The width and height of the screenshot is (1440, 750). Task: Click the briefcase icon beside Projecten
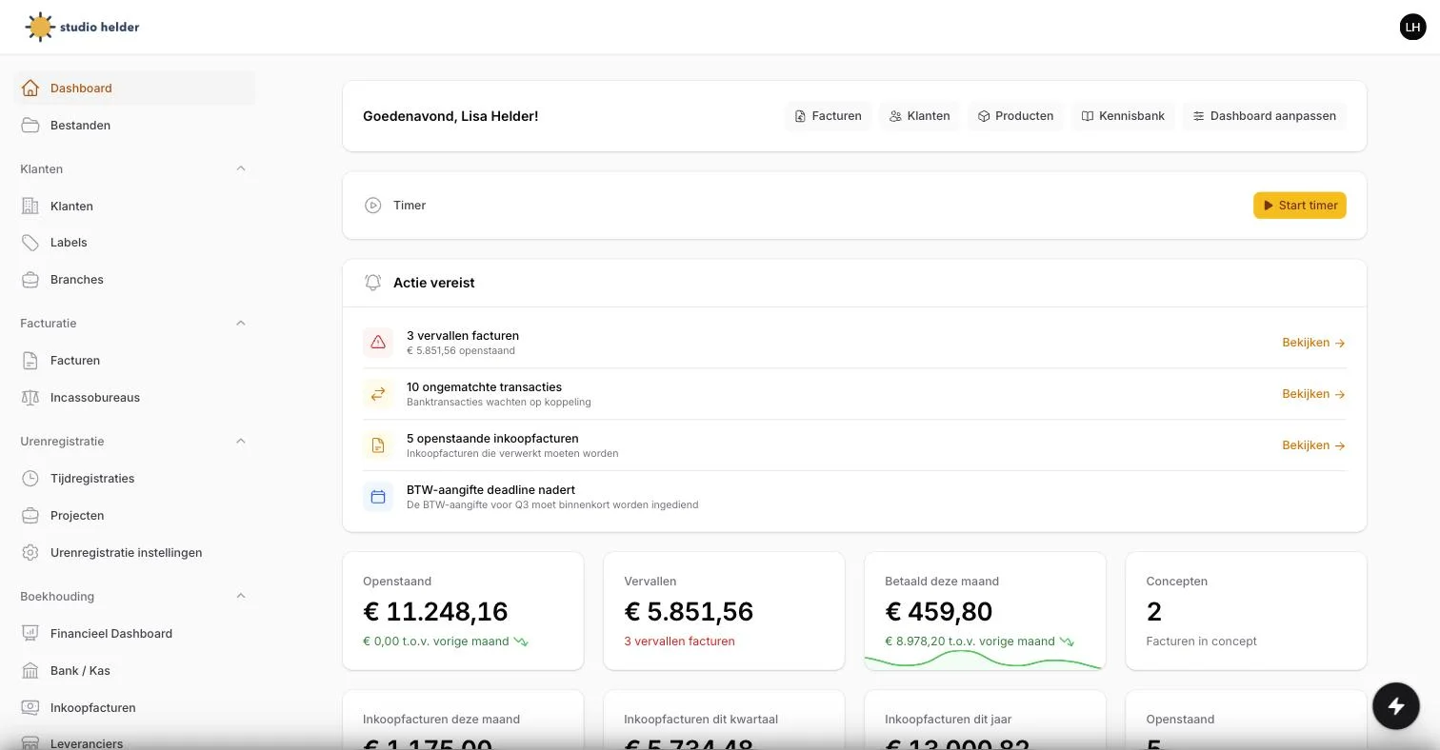30,516
